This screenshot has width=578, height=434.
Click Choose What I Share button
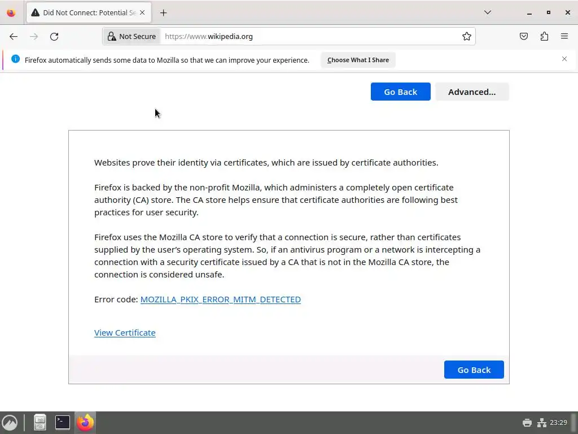(x=358, y=60)
